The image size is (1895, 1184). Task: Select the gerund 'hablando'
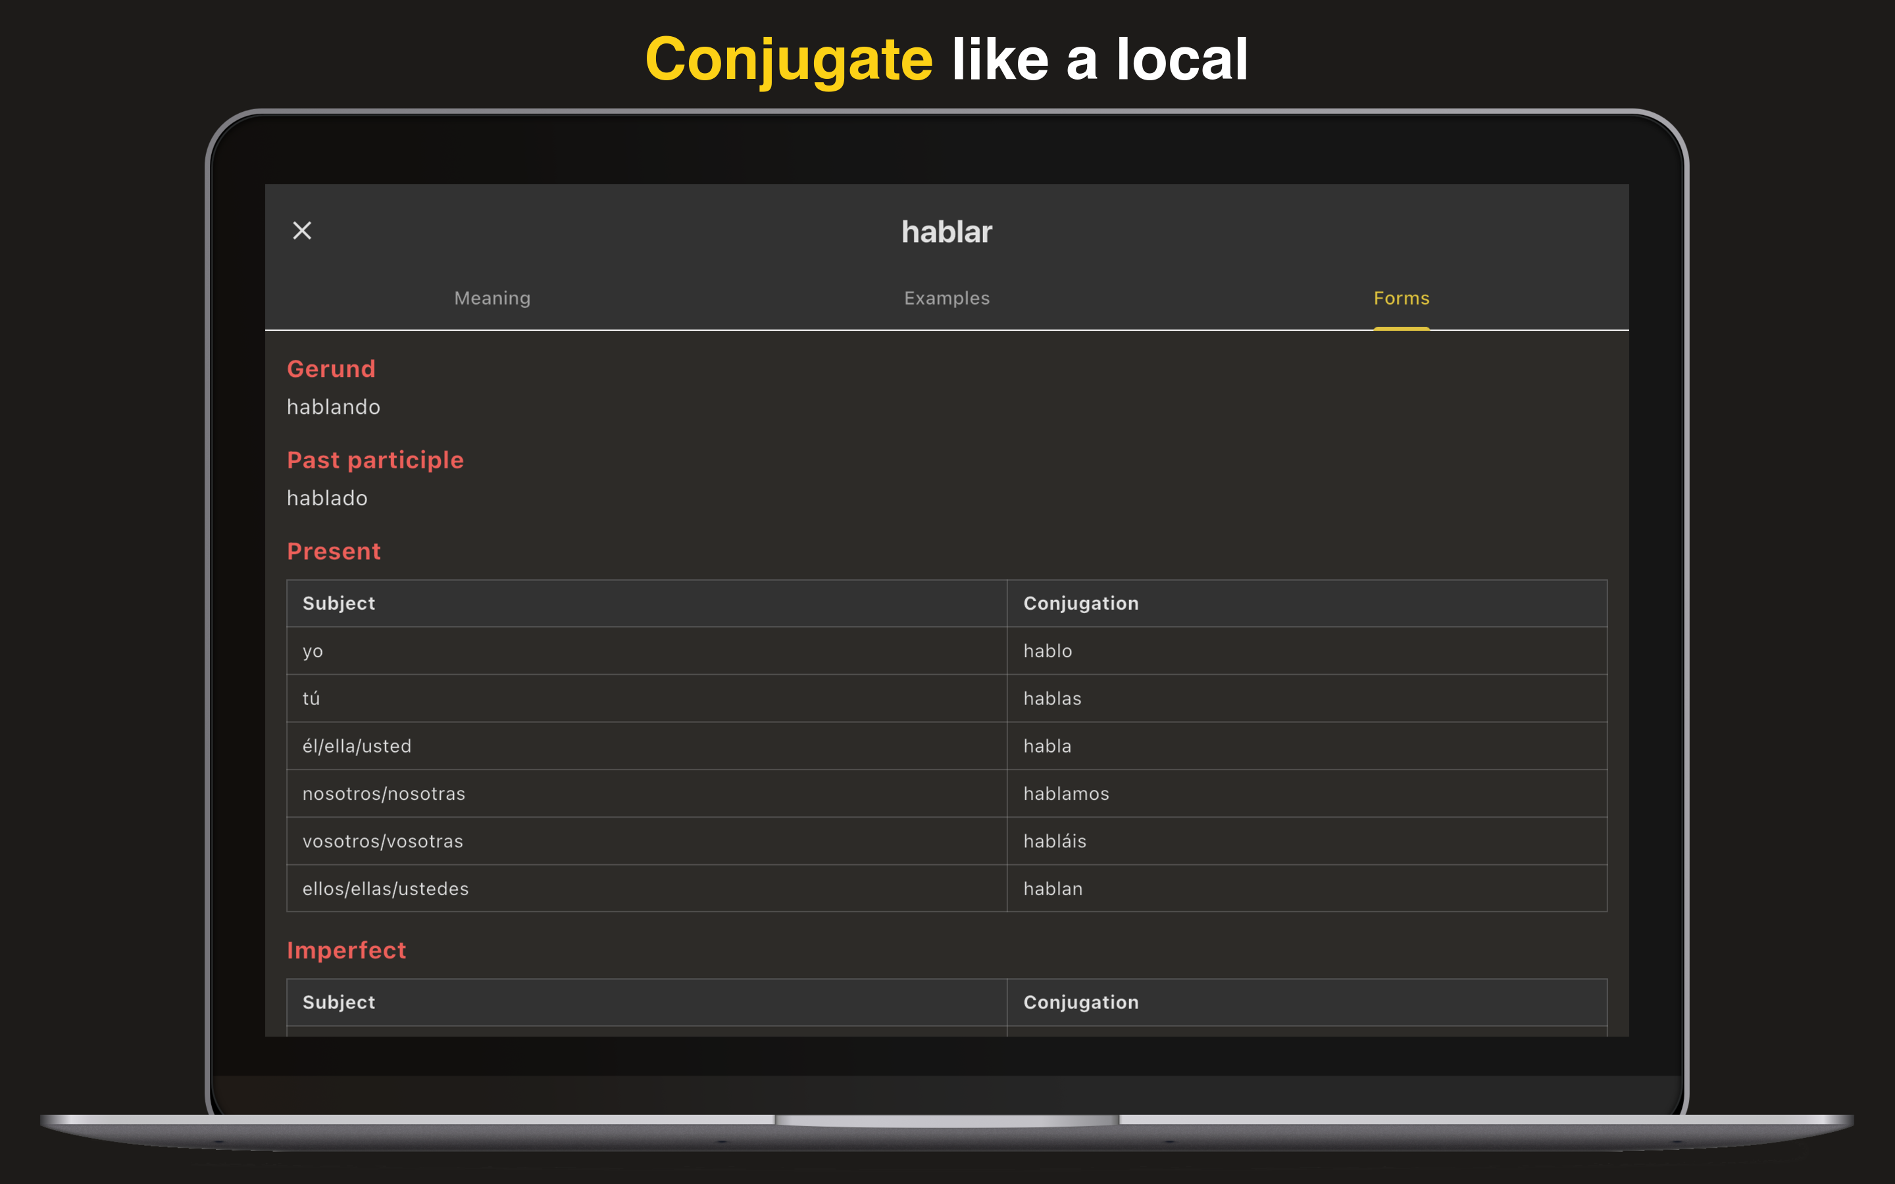(x=334, y=407)
